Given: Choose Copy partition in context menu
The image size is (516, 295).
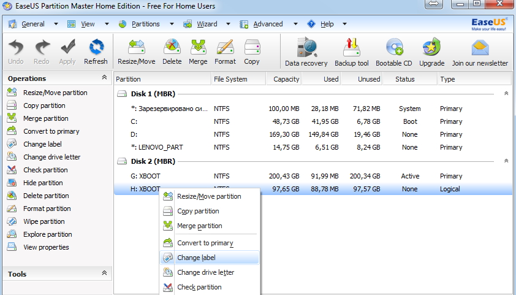Looking at the screenshot, I should pyautogui.click(x=210, y=211).
